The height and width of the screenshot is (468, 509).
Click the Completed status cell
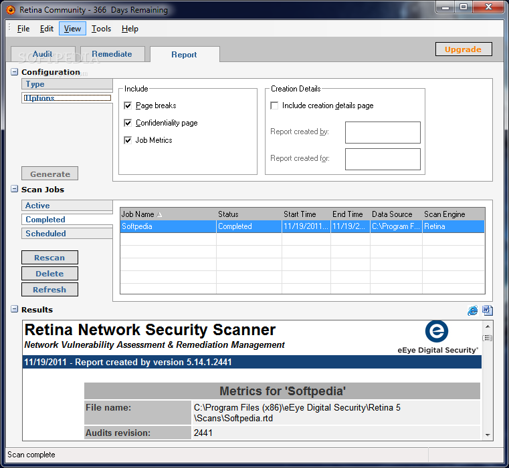pos(249,226)
